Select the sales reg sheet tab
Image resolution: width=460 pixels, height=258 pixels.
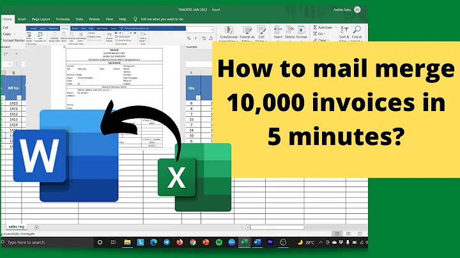(16, 227)
